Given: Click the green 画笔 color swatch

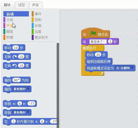Looking at the screenshot, I should pyautogui.click(x=4, y=31).
